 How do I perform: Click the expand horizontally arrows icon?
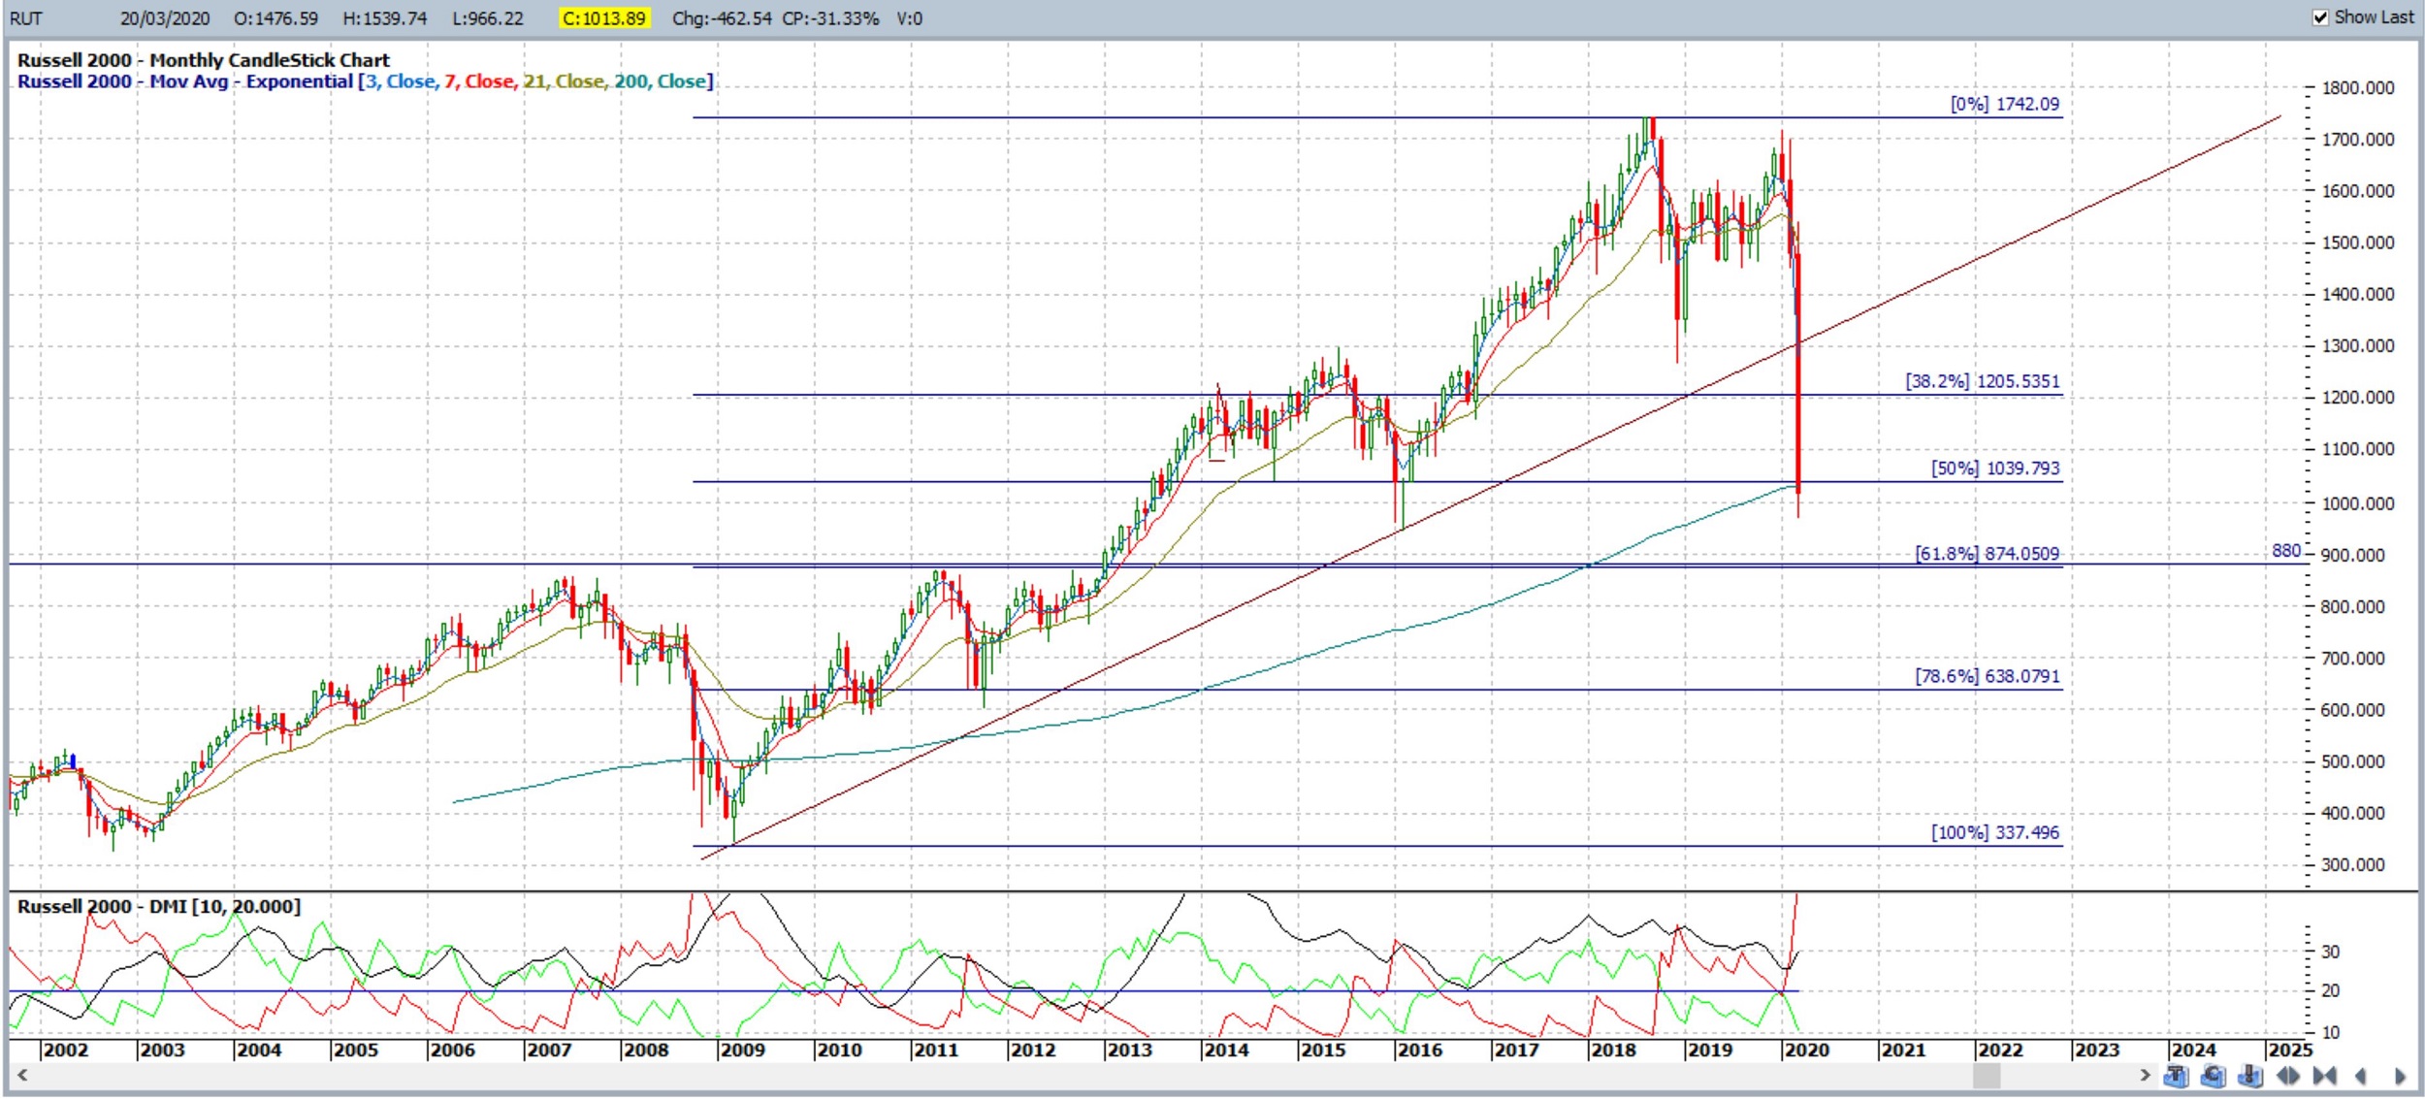click(x=2287, y=1076)
